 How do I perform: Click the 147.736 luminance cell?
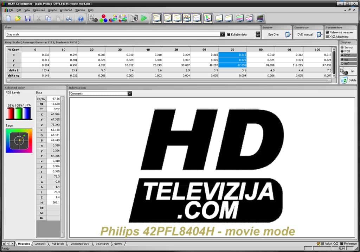(317, 65)
